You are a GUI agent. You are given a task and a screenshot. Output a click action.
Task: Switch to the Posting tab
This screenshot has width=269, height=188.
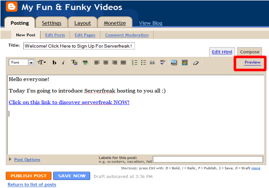pyautogui.click(x=20, y=23)
